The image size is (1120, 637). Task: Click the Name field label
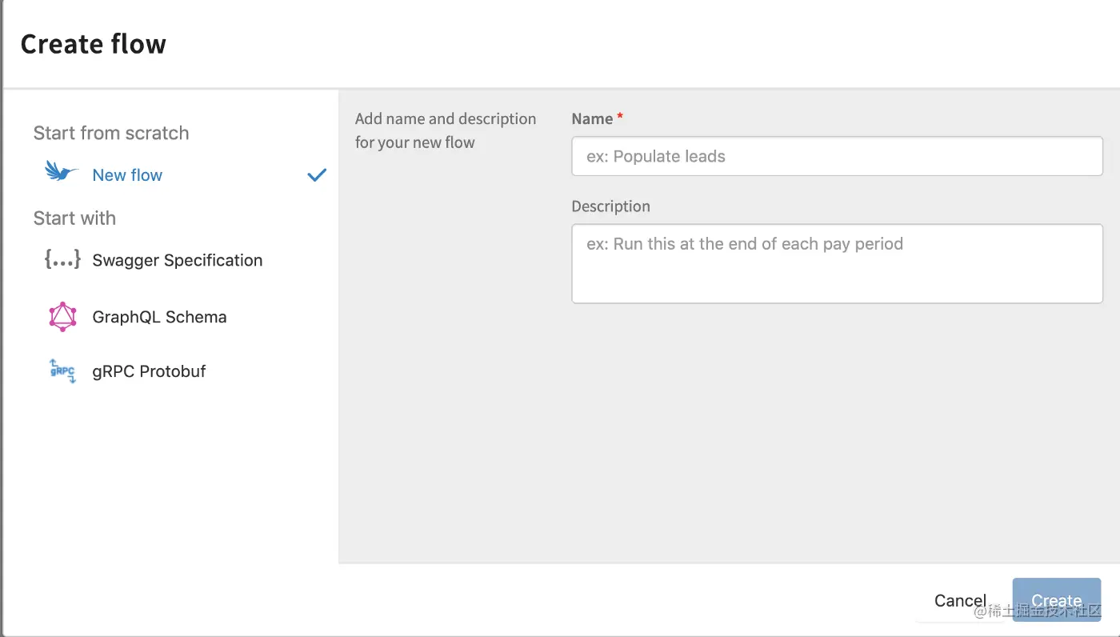[592, 119]
